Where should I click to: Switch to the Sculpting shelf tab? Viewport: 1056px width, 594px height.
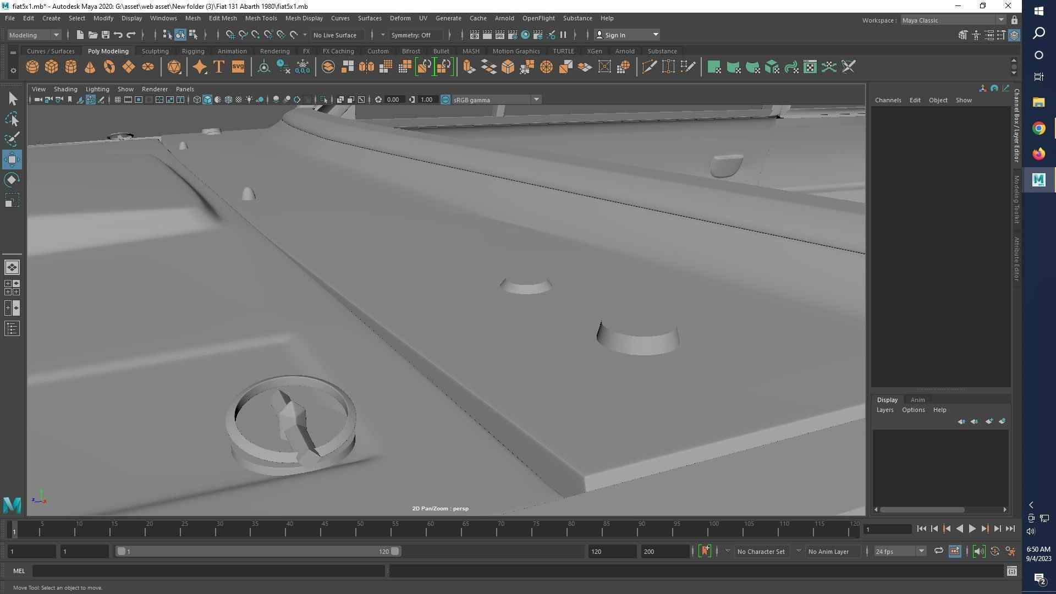155,51
